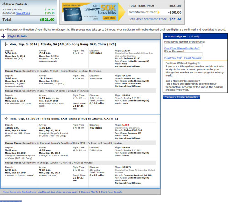The image size is (228, 202).
Task: Open the Forgot Your PIN link
Action: point(173,58)
